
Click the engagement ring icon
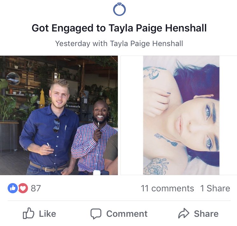tap(119, 10)
